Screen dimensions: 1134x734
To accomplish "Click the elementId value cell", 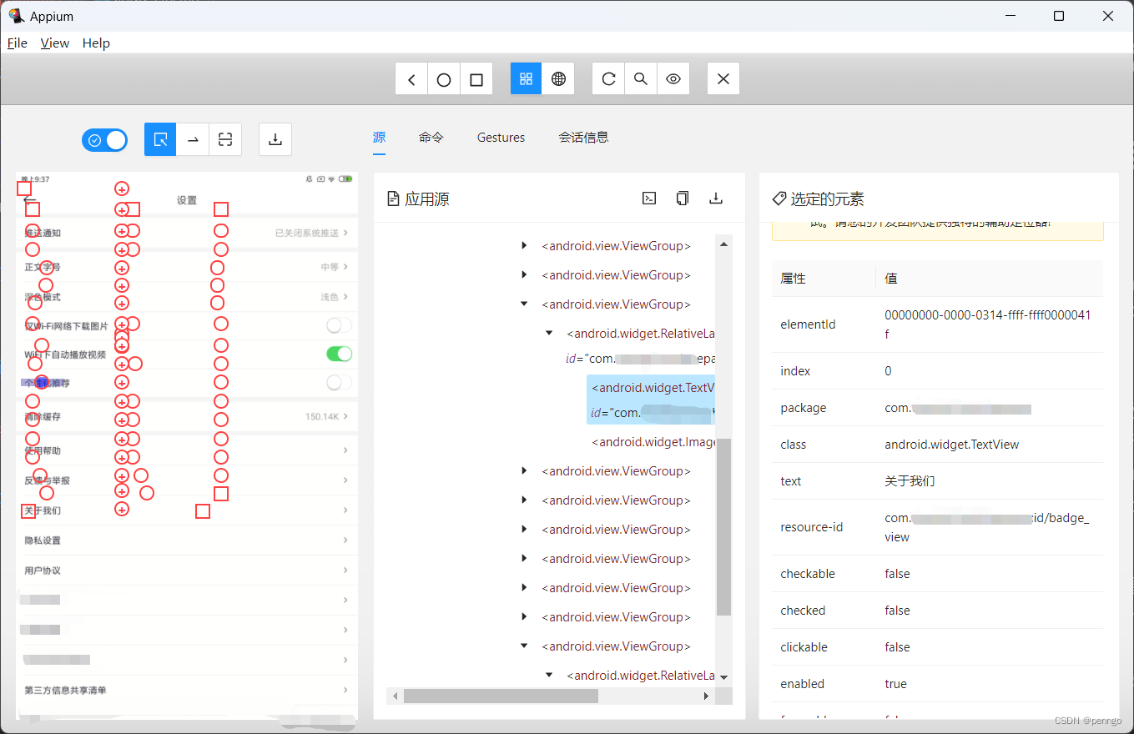I will (989, 324).
